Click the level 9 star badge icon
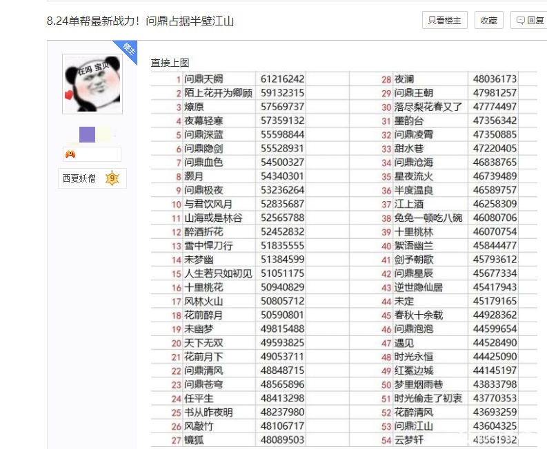The image size is (547, 449). point(112,178)
